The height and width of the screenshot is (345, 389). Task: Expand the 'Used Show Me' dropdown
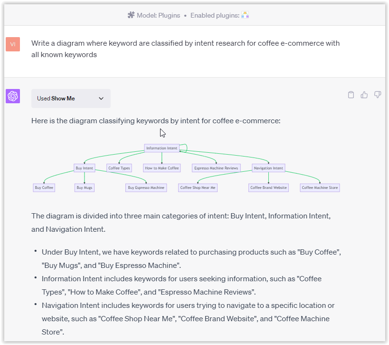coord(71,99)
